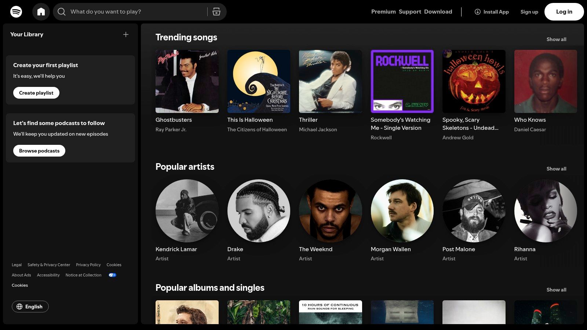Click the Install App download icon

coord(477,12)
